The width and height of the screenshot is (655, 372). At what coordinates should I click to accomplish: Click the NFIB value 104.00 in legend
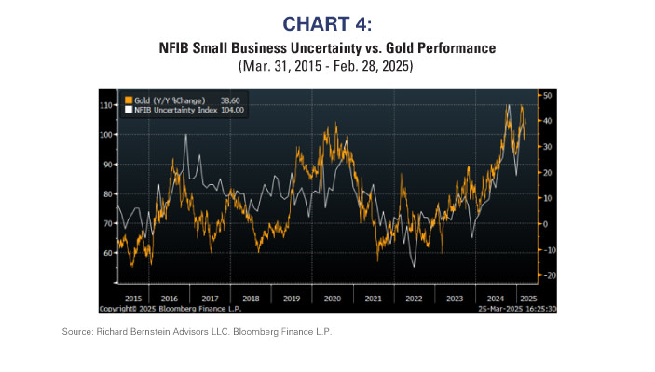229,109
